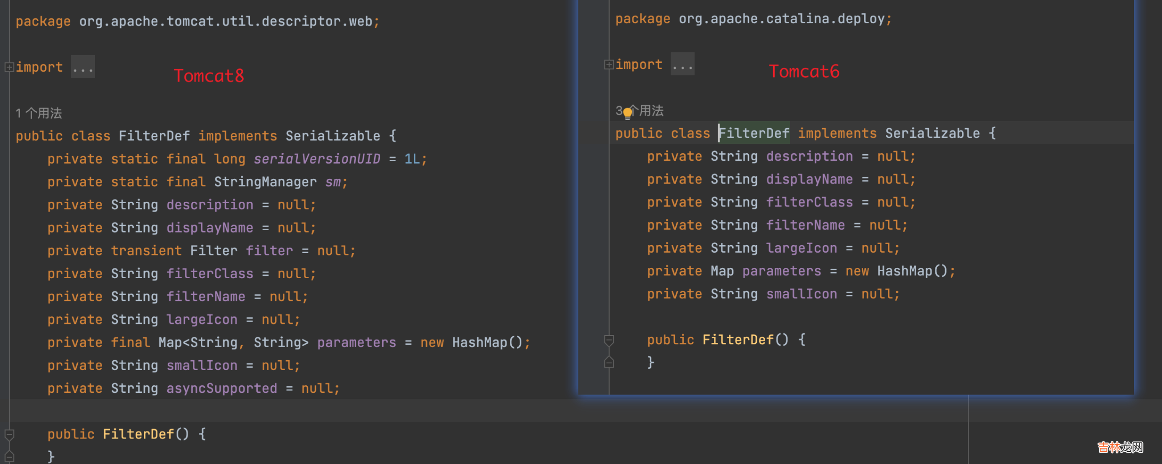1162x464 pixels.
Task: Click 'largeIcon' field in Tomcat6 editor
Action: tap(802, 248)
